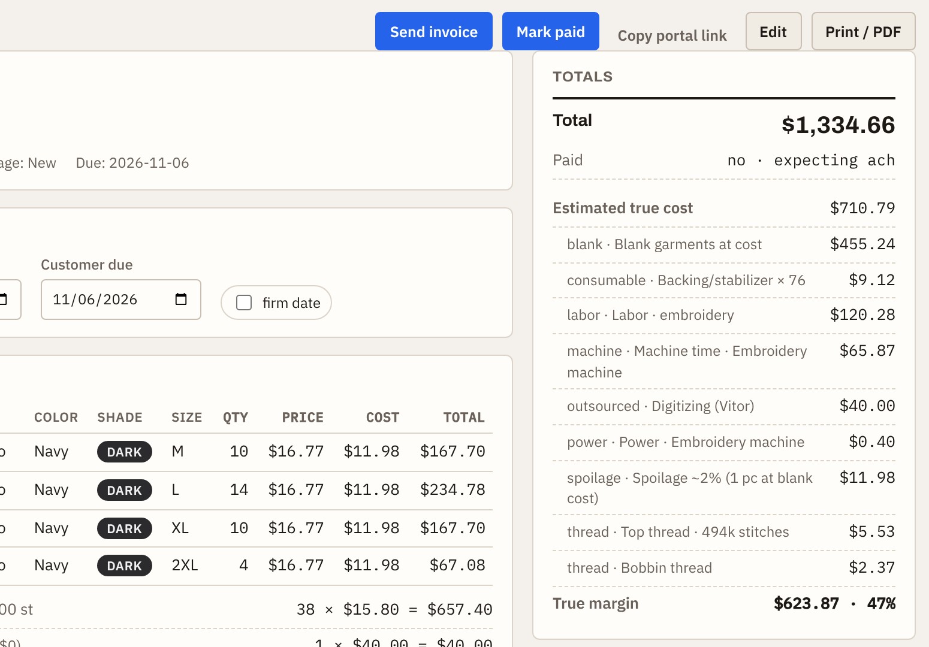Viewport: 929px width, 647px height.
Task: Click the TOTALS panel heading
Action: 583,77
